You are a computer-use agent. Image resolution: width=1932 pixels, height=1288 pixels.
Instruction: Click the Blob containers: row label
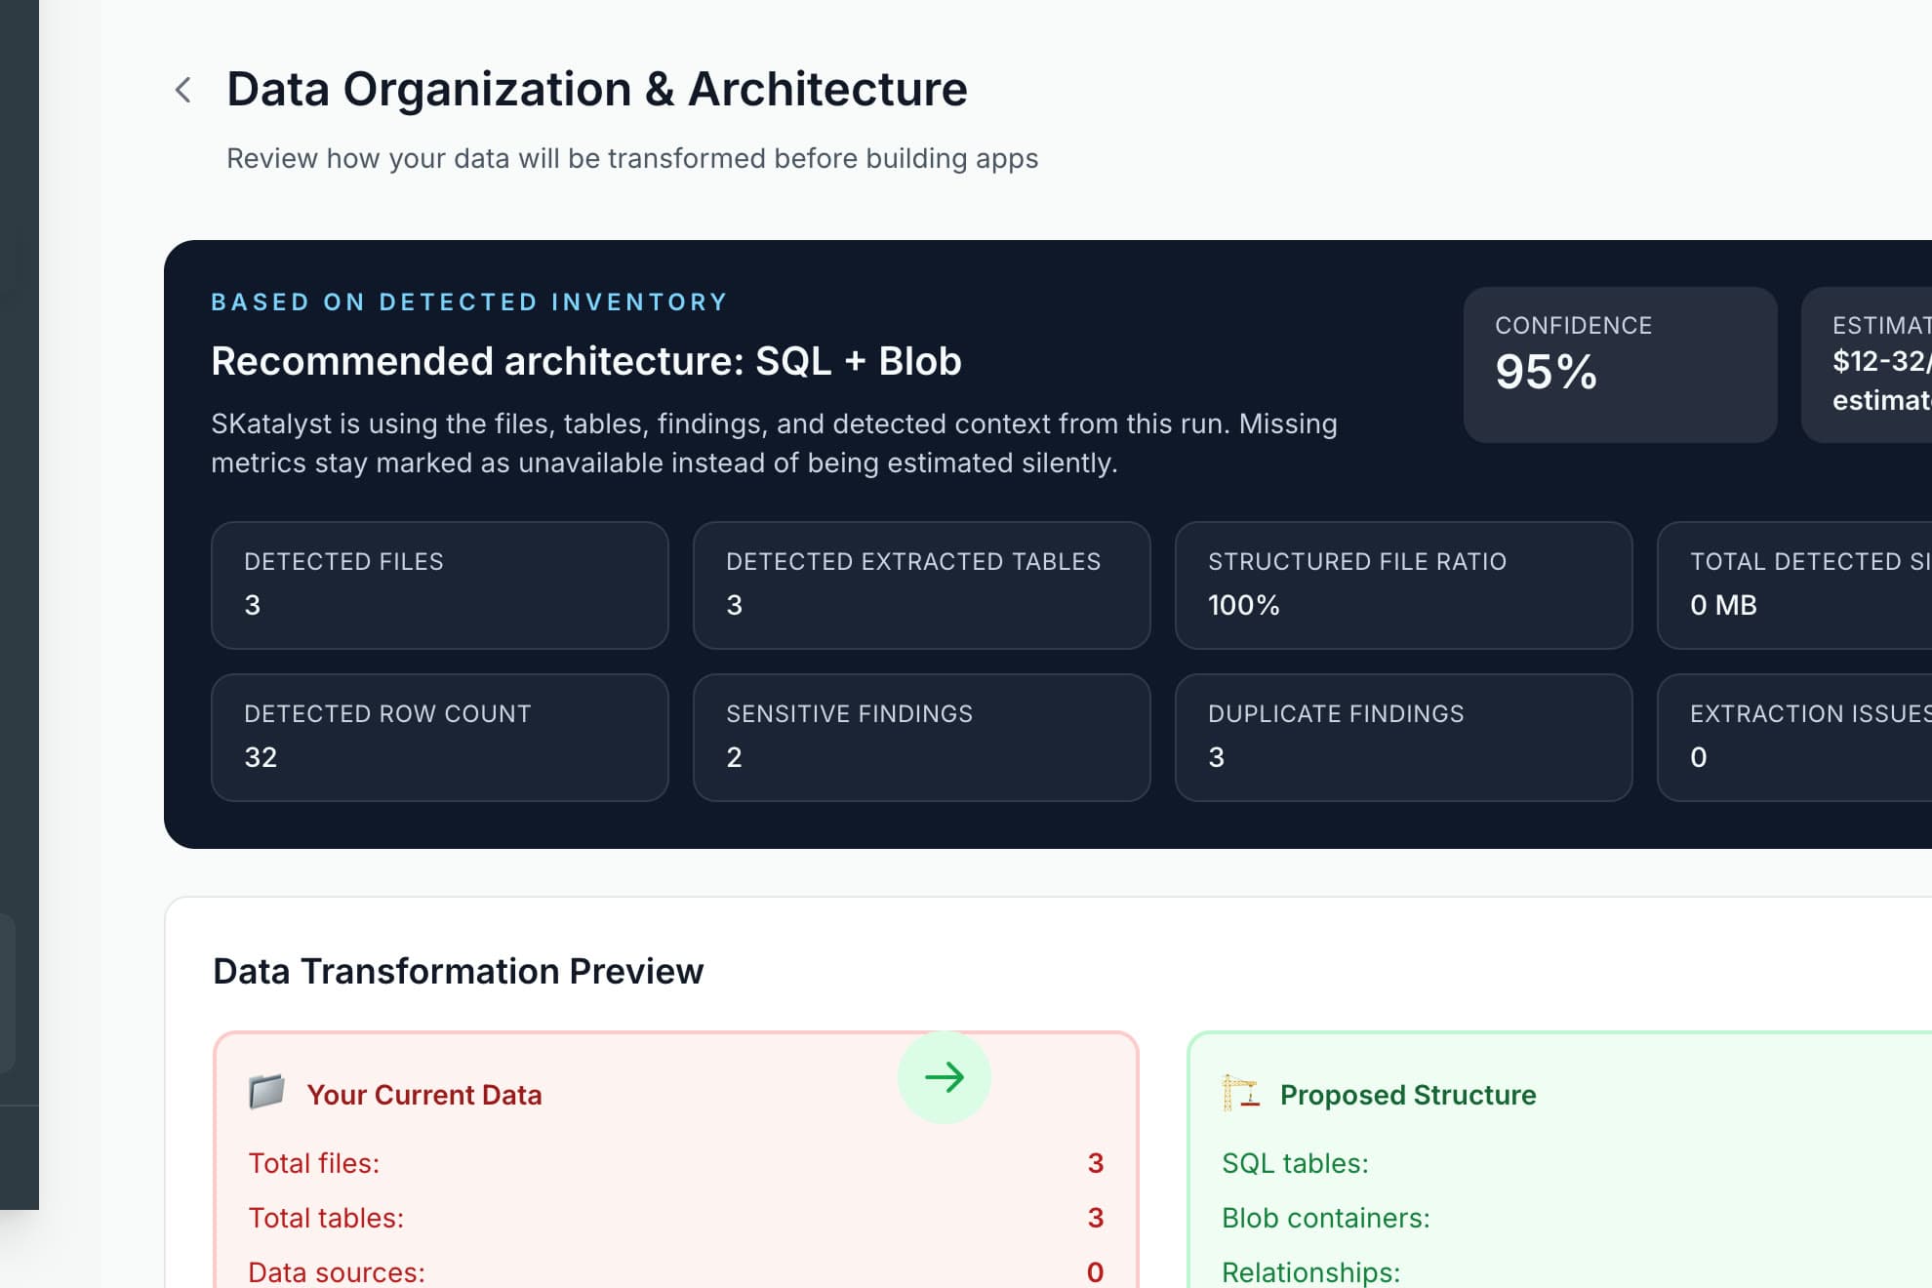click(x=1326, y=1218)
